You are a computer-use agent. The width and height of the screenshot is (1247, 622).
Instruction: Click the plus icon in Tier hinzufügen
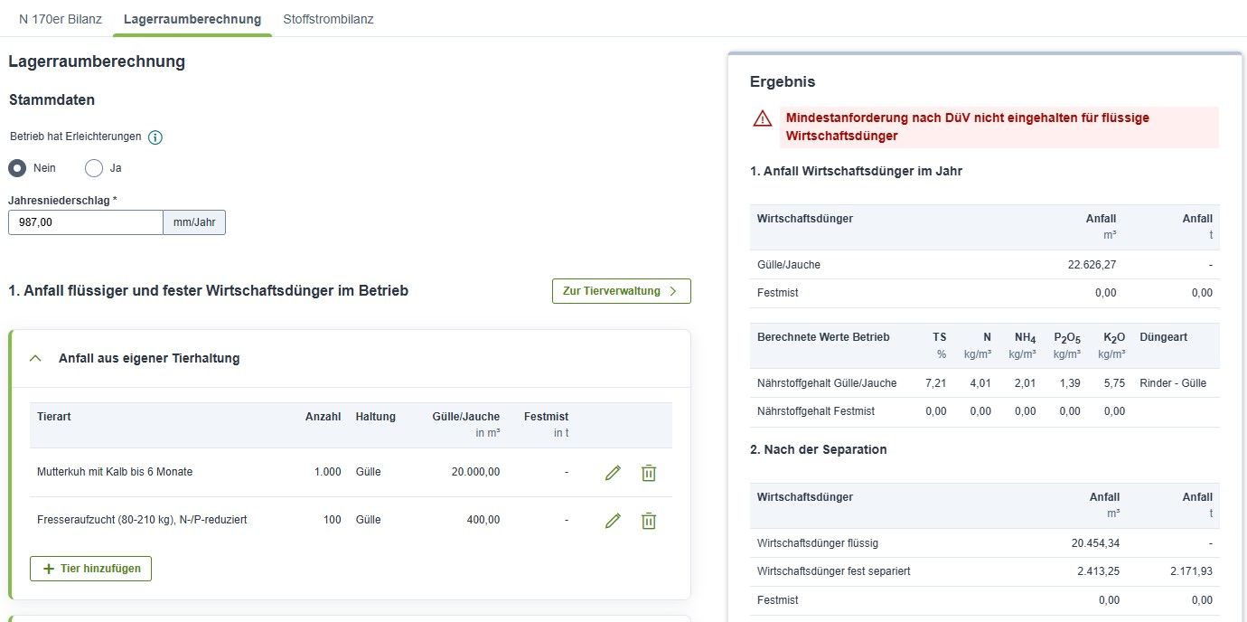[x=49, y=569]
